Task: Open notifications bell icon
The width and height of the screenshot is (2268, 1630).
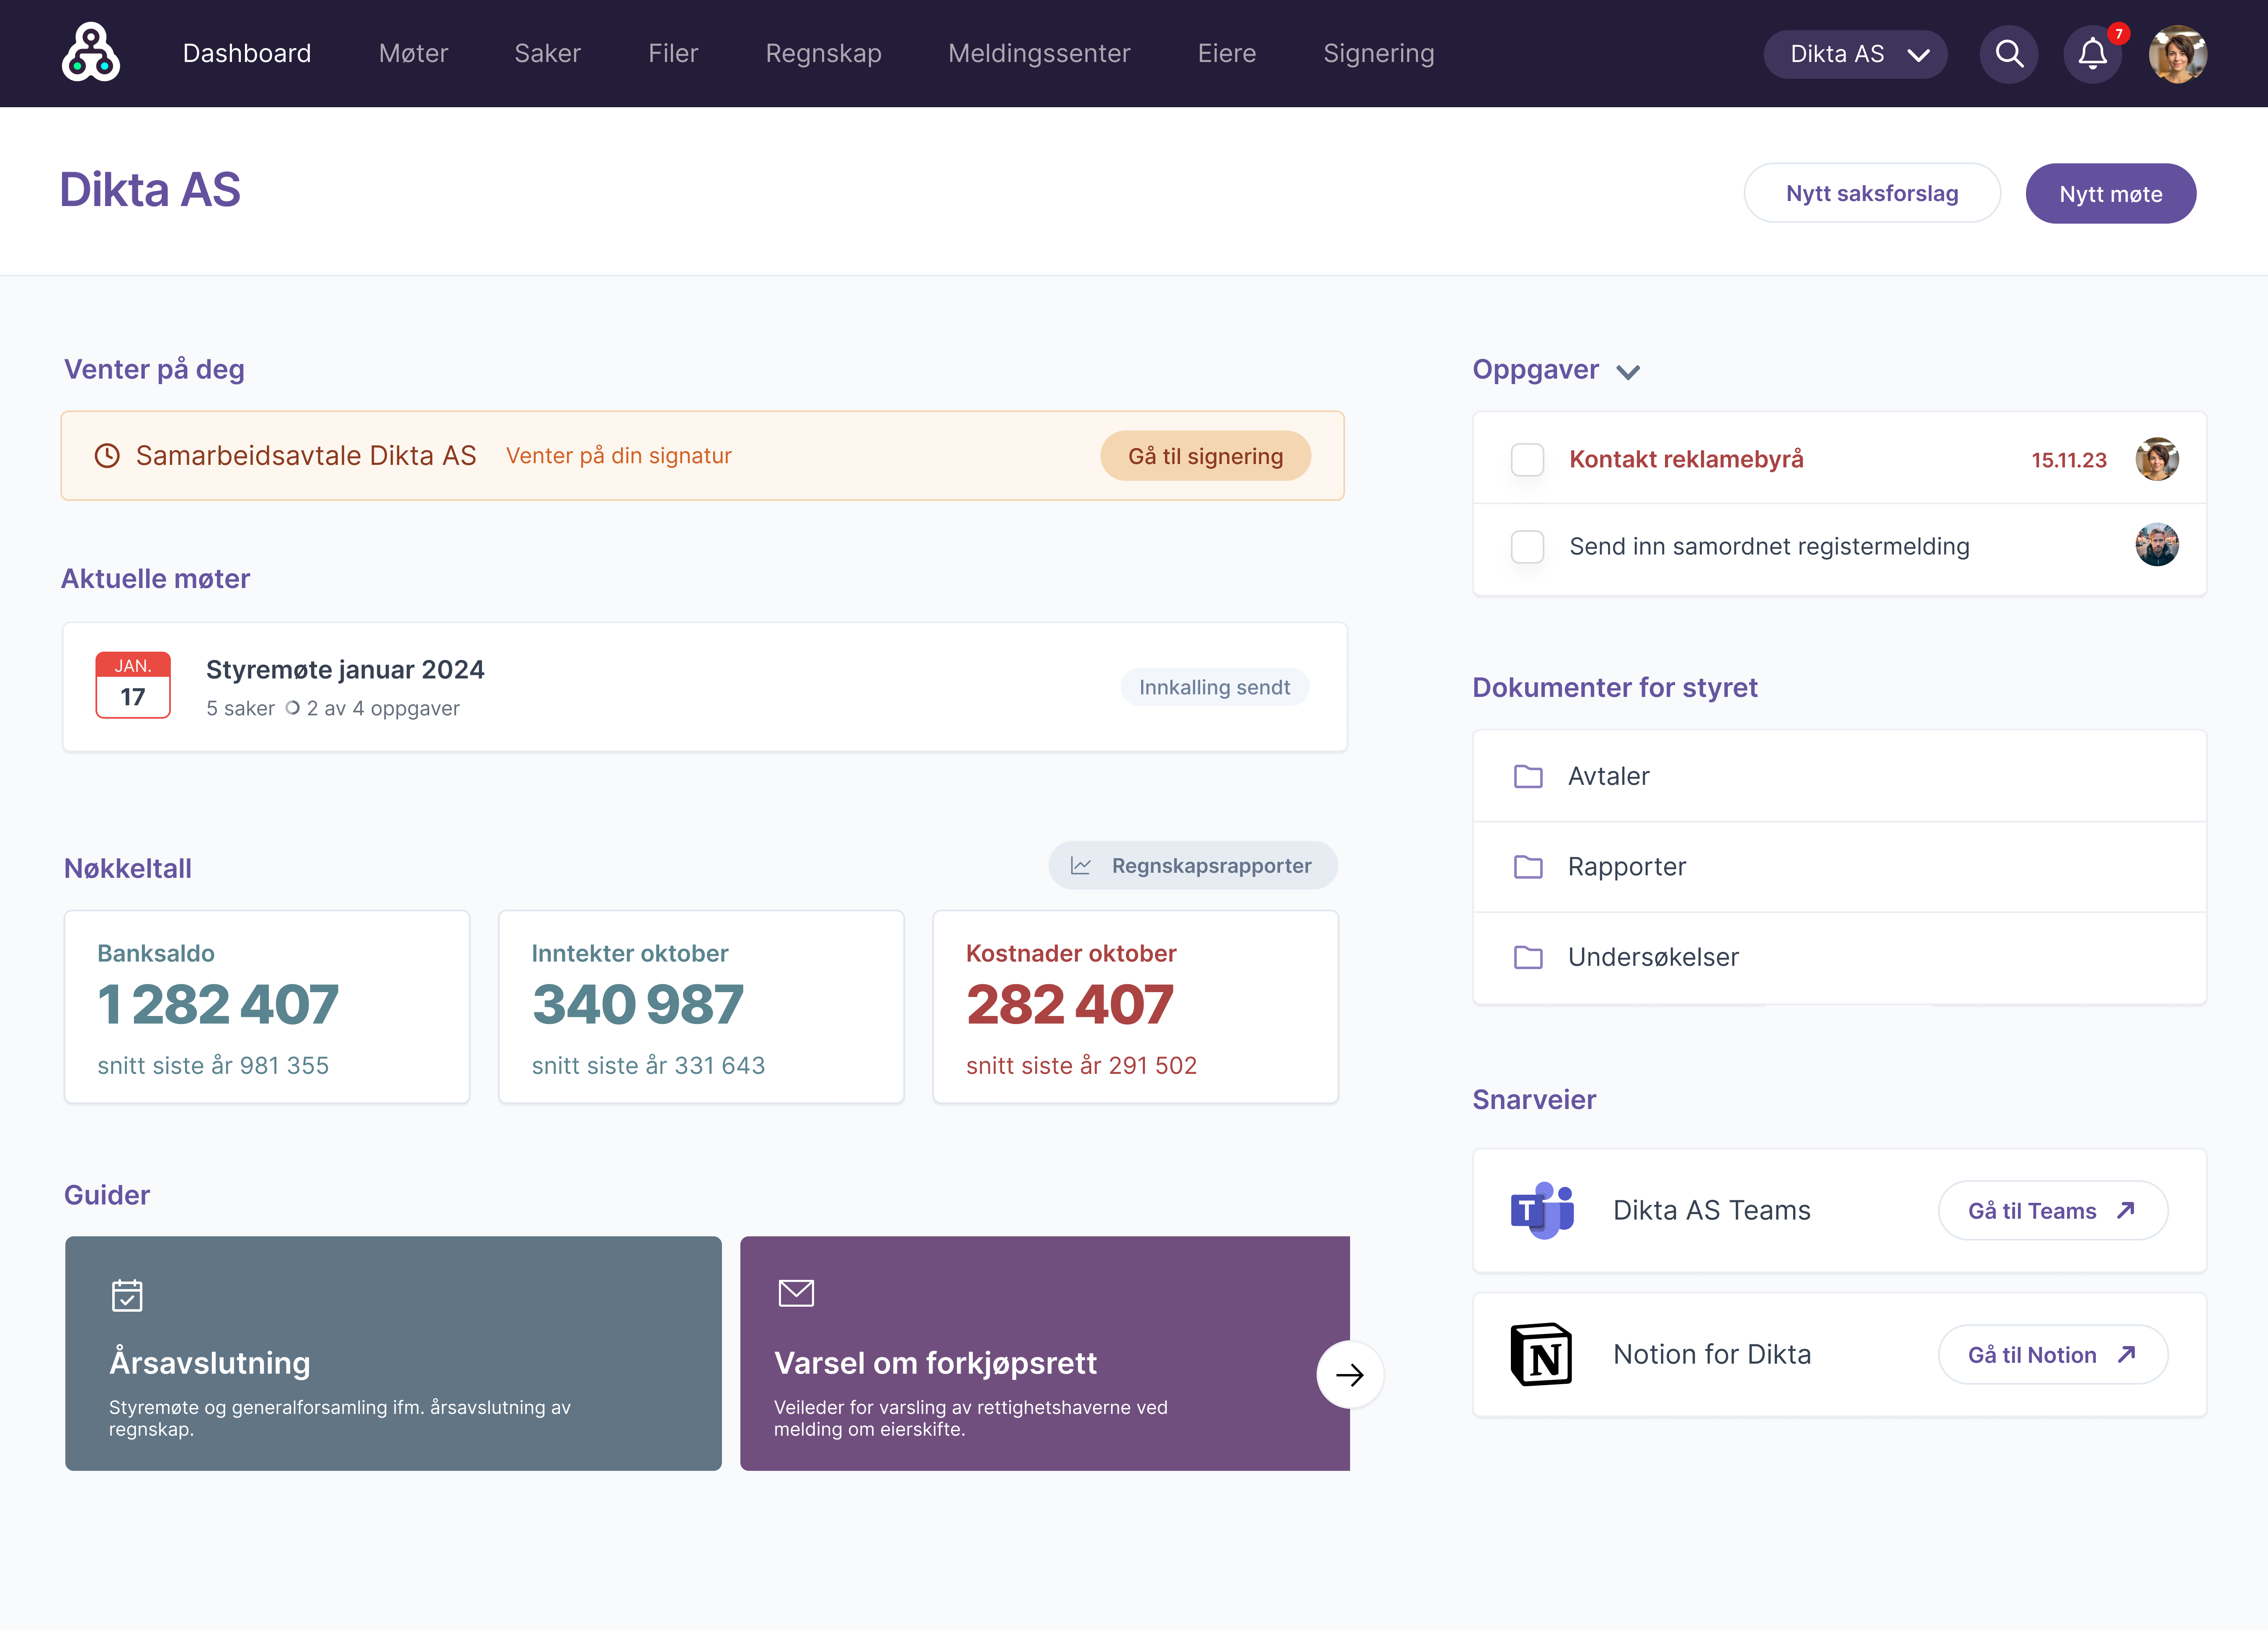Action: tap(2092, 54)
